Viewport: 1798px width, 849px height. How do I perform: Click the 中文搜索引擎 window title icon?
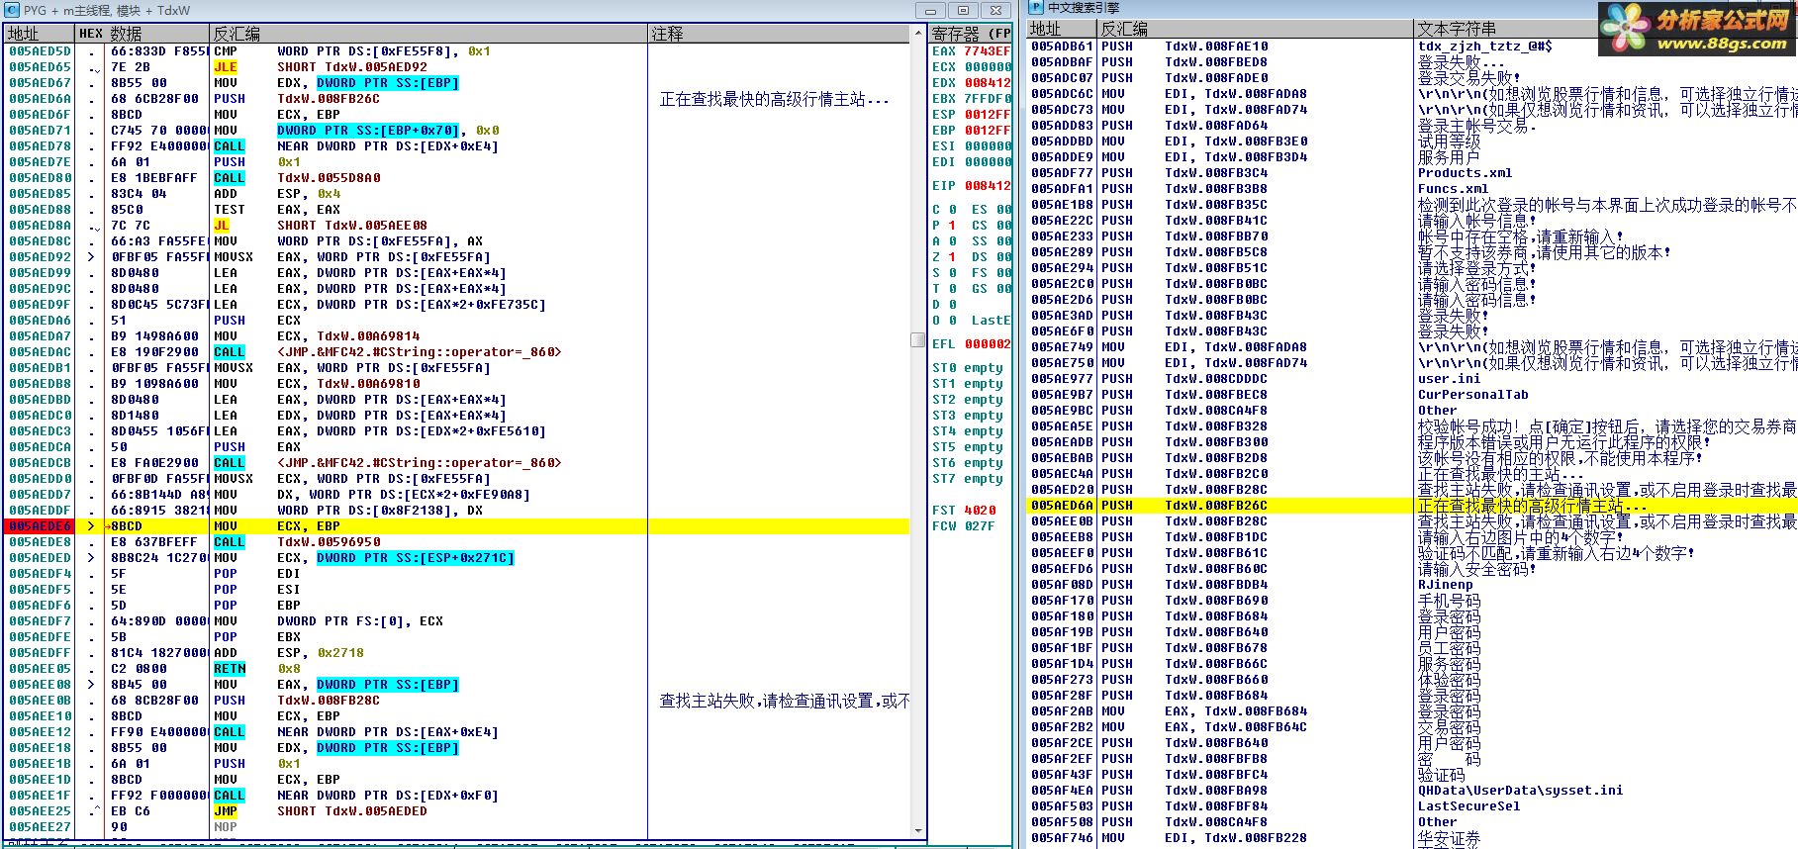coord(1036,8)
